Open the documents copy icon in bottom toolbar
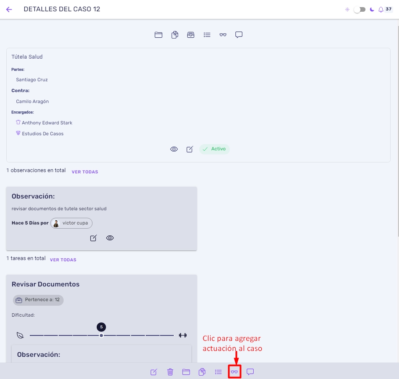This screenshot has width=399, height=379. [202, 372]
